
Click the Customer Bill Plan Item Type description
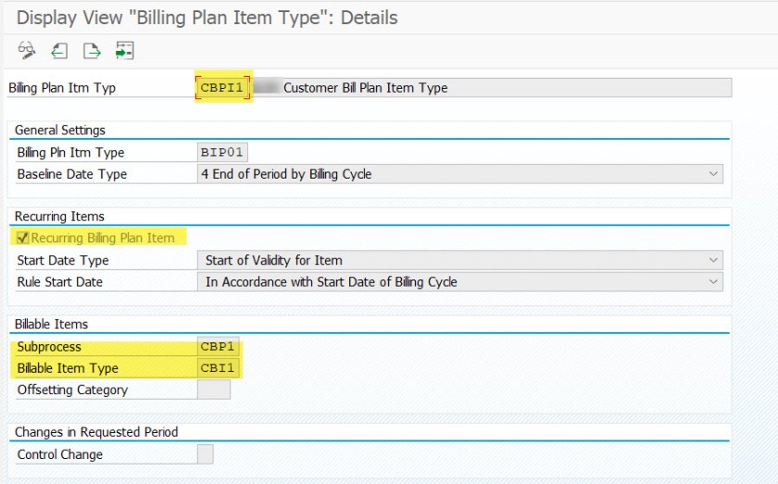(365, 88)
